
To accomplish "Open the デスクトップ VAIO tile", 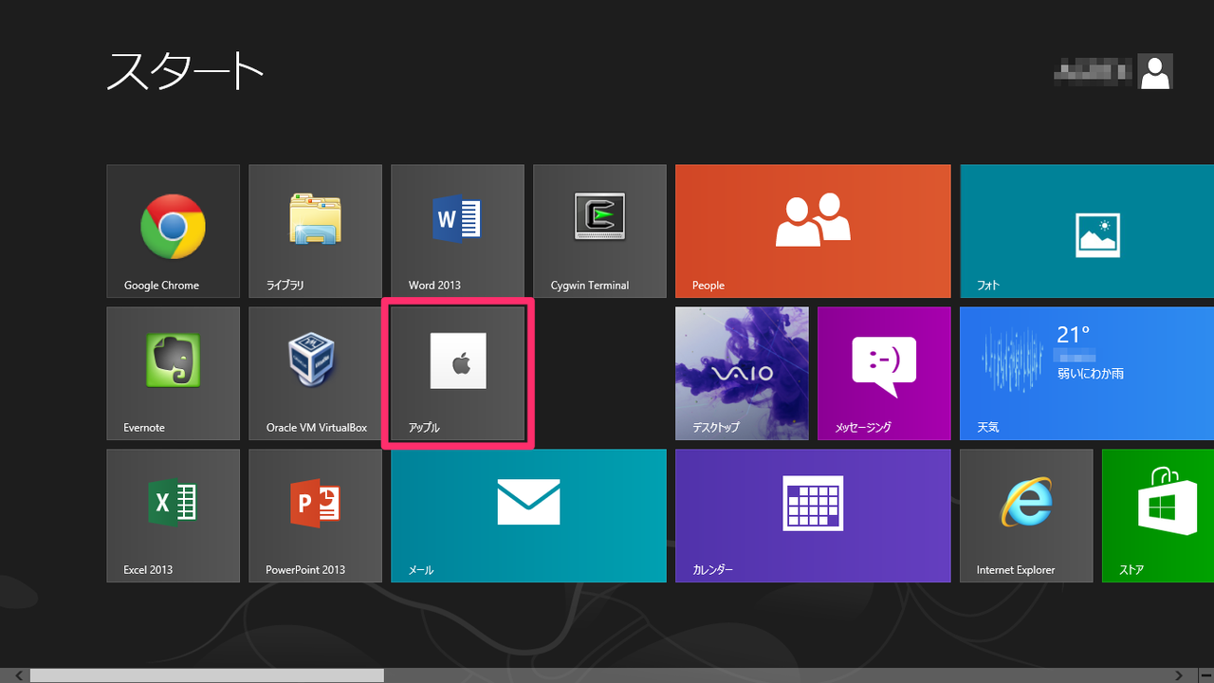I will click(742, 373).
